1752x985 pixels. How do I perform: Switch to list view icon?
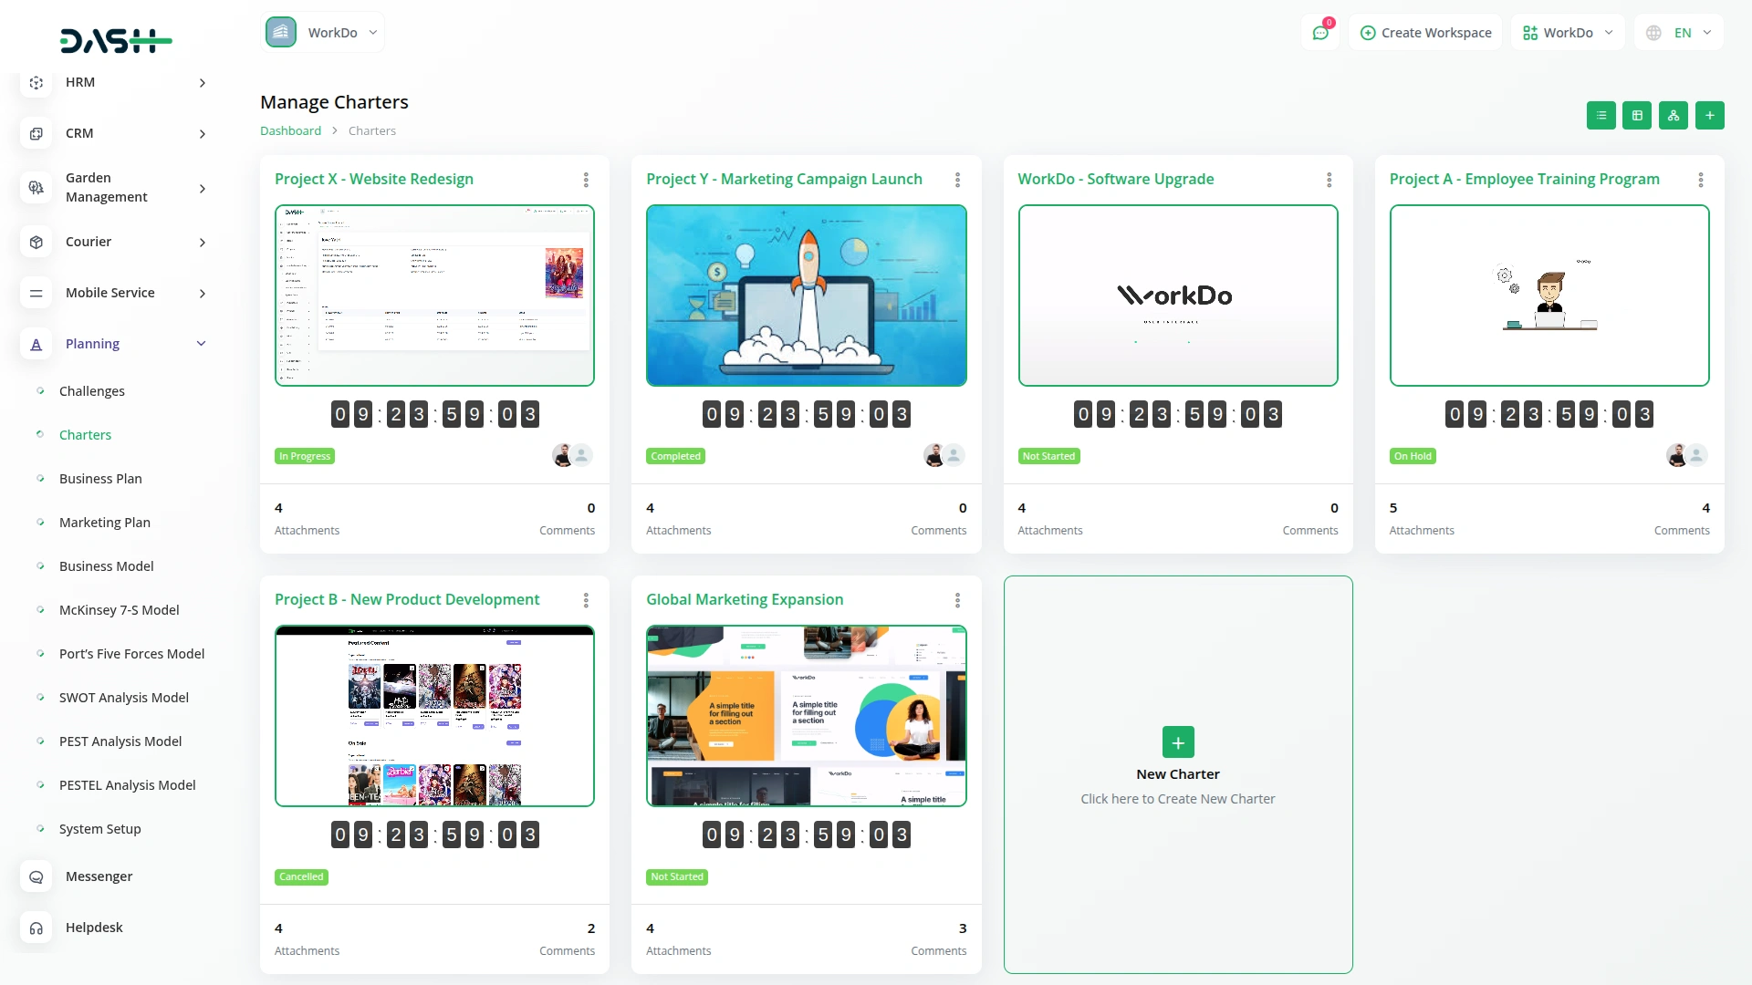(1601, 116)
